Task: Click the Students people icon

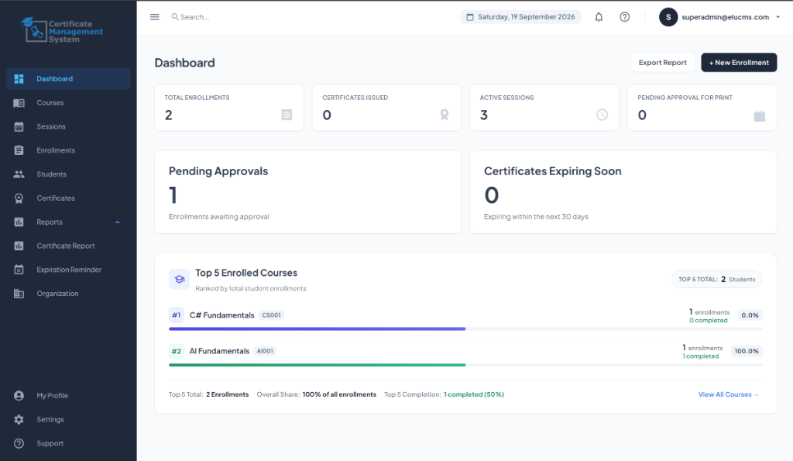Action: pyautogui.click(x=19, y=174)
